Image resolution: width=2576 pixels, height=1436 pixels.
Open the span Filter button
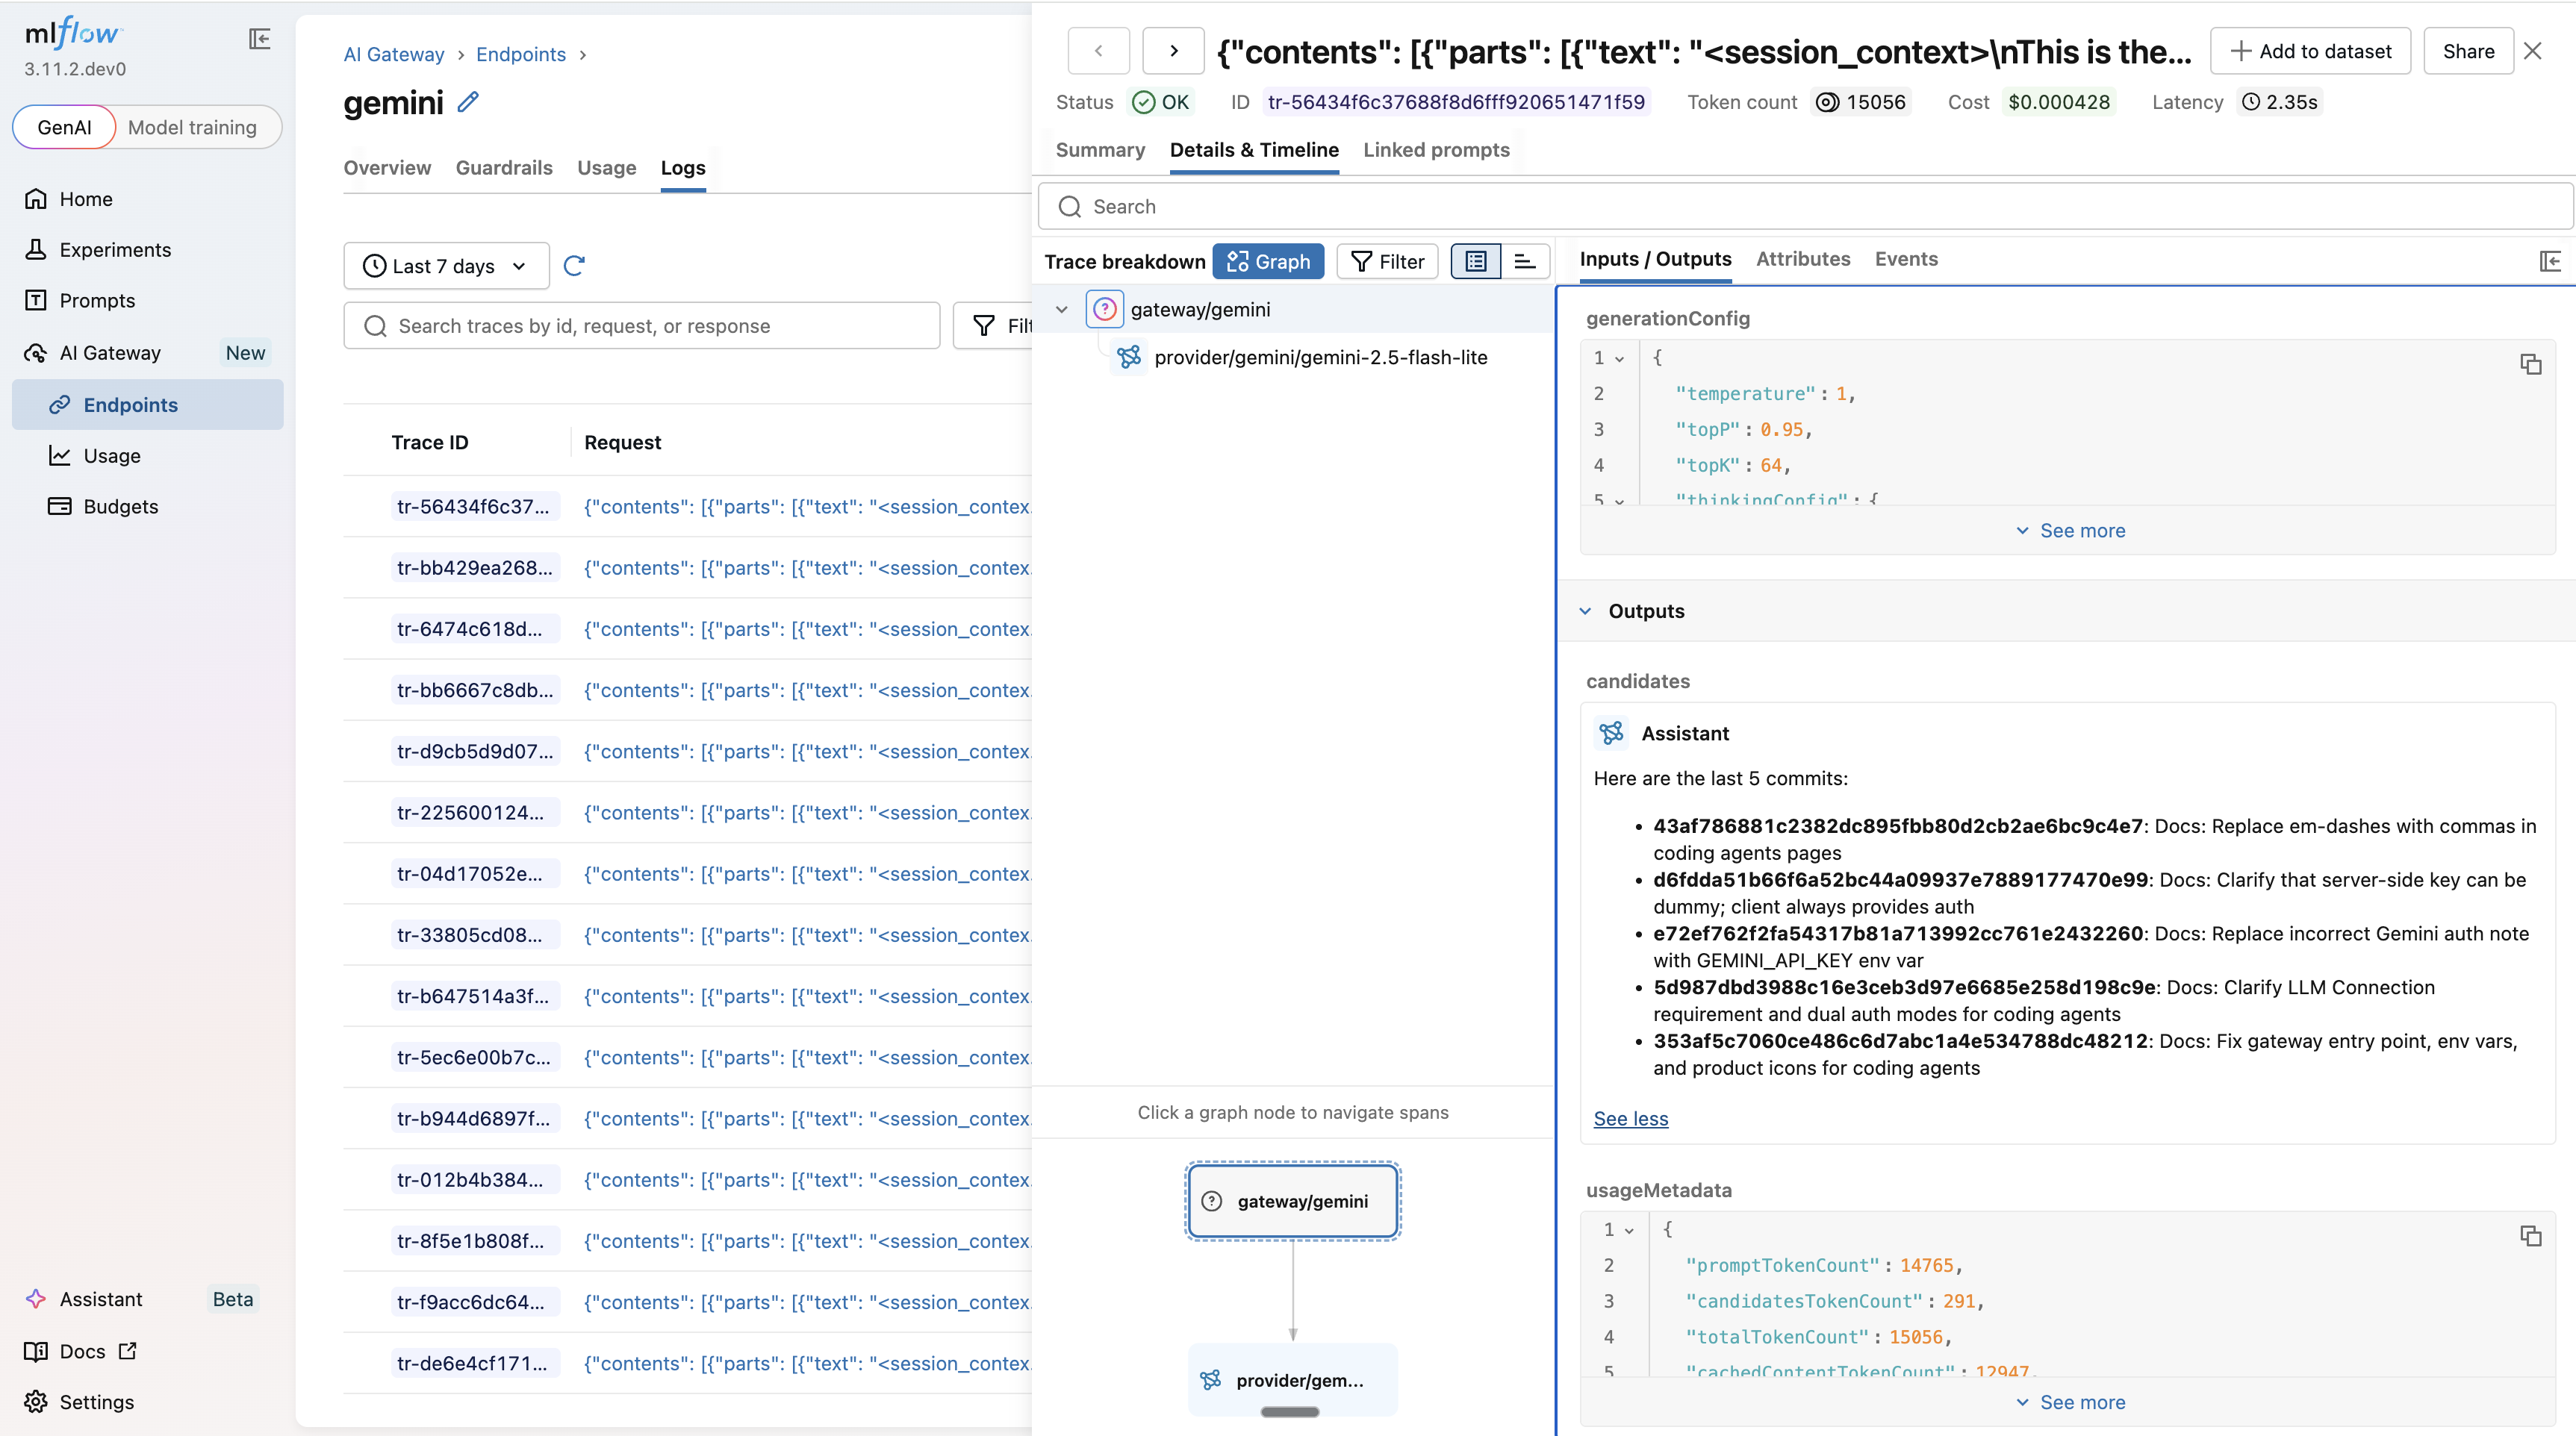(1387, 262)
